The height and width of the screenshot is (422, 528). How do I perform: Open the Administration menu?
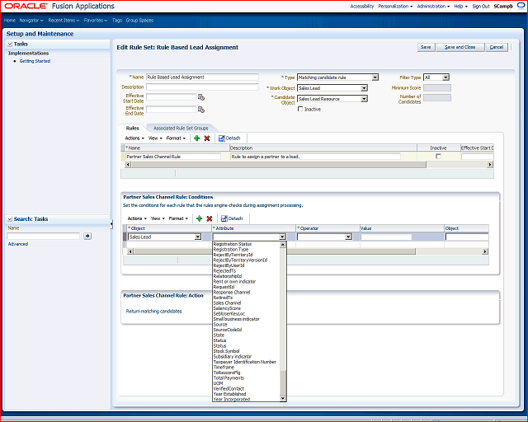click(433, 6)
